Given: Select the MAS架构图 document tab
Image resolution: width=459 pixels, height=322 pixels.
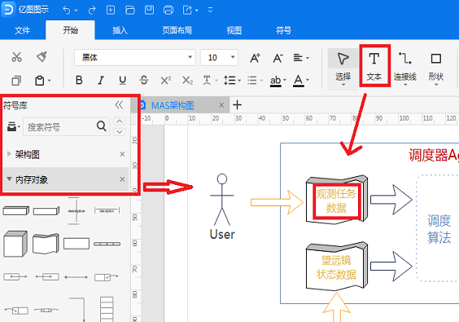Looking at the screenshot, I should pyautogui.click(x=173, y=105).
